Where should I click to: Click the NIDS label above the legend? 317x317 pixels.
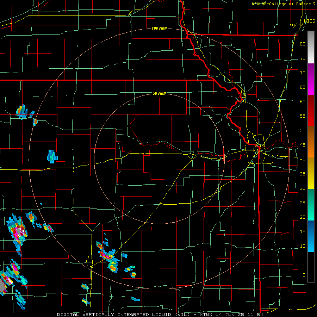(x=310, y=21)
